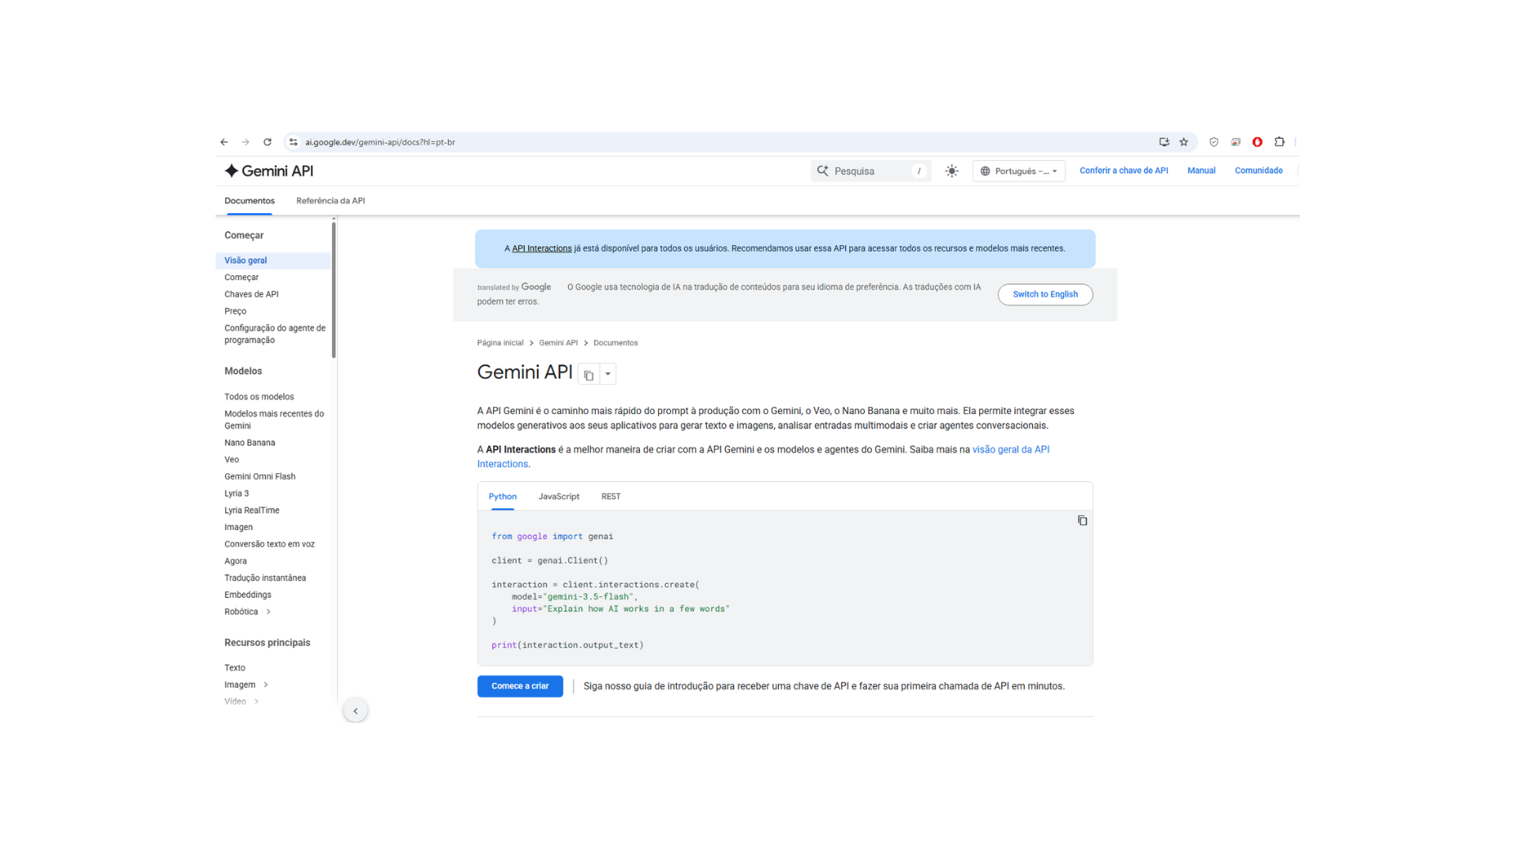The height and width of the screenshot is (852, 1515).
Task: Open Agora in the sidebar
Action: click(x=235, y=562)
